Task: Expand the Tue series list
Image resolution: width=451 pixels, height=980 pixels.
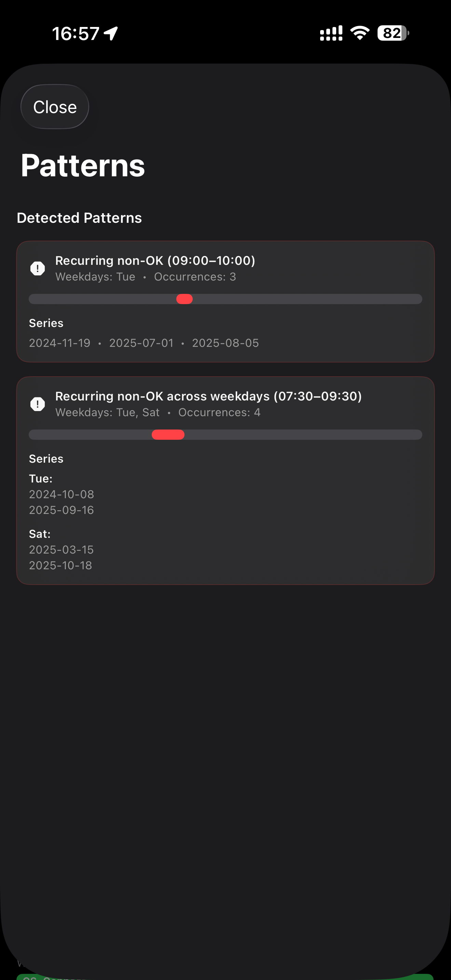Action: coord(41,479)
